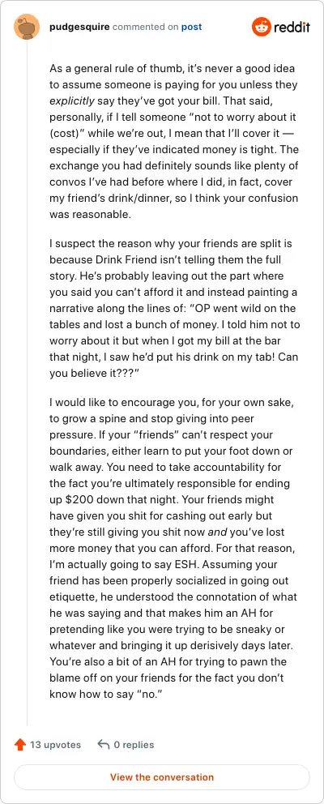This screenshot has height=804, width=324.
Task: Open the pudgesquire username link
Action: click(79, 27)
